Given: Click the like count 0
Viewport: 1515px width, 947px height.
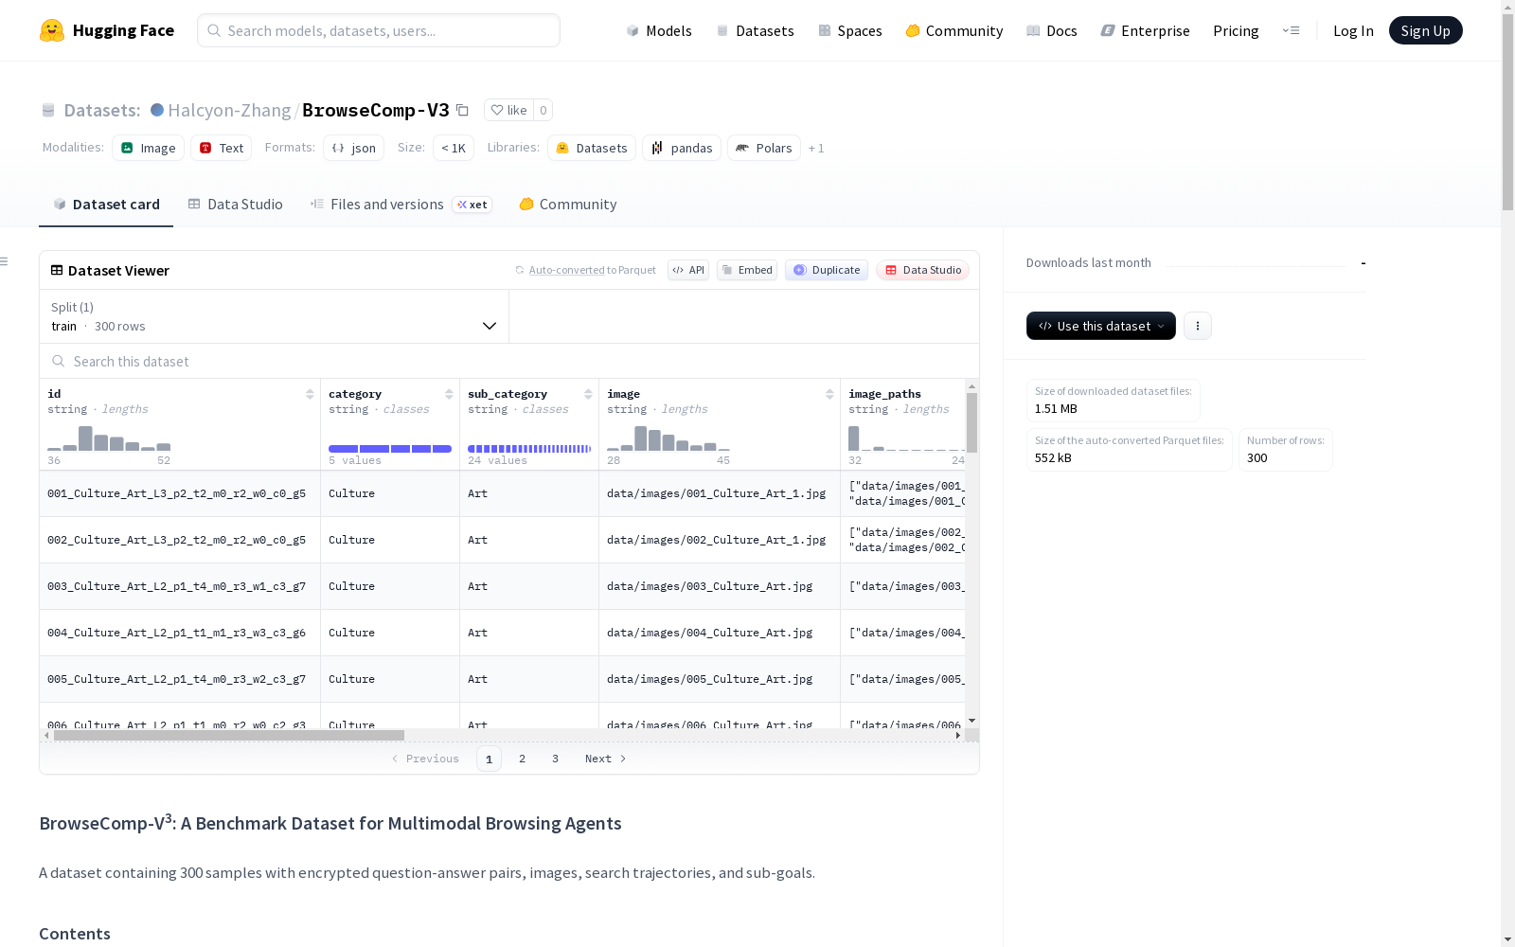Looking at the screenshot, I should (544, 110).
